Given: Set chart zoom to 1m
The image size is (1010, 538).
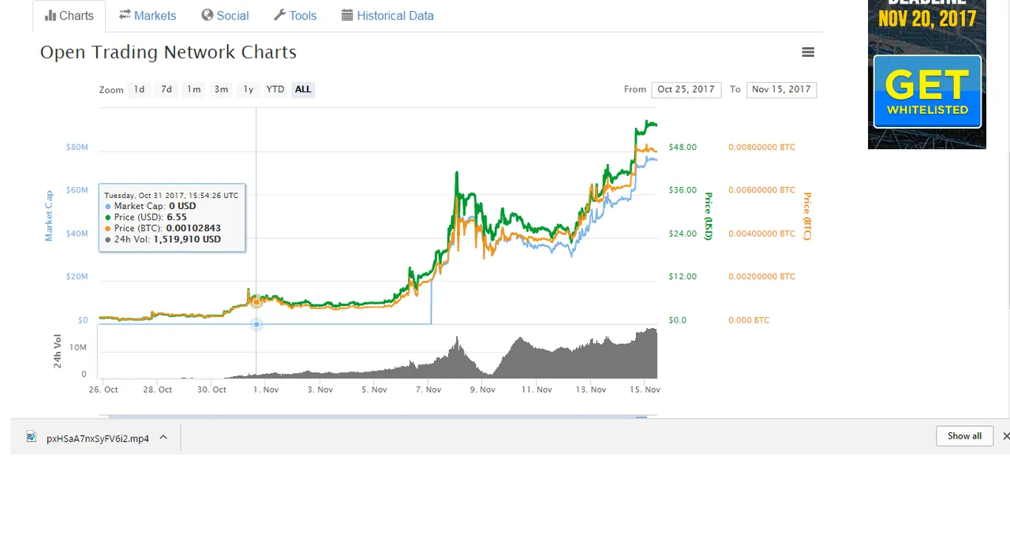Looking at the screenshot, I should [x=194, y=89].
